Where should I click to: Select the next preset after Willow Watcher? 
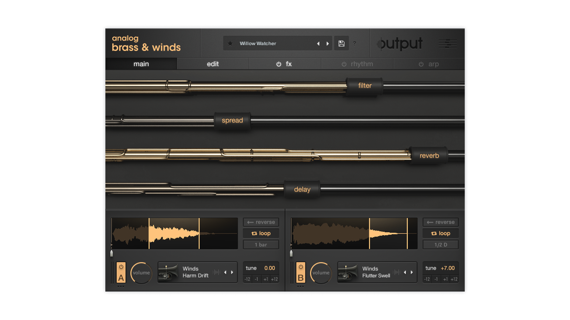328,44
